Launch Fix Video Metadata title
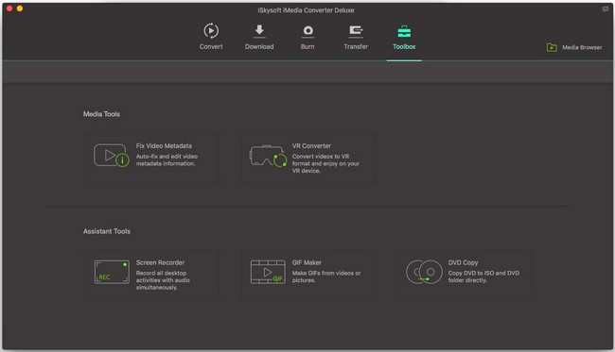Image resolution: width=615 pixels, height=352 pixels. [164, 146]
